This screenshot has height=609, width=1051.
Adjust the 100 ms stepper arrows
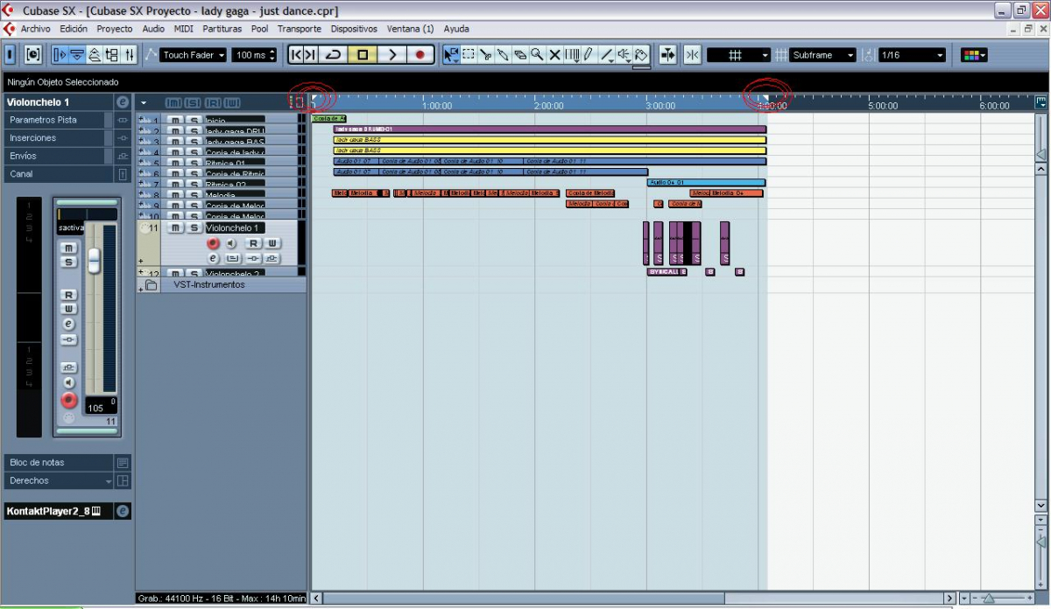click(x=272, y=54)
